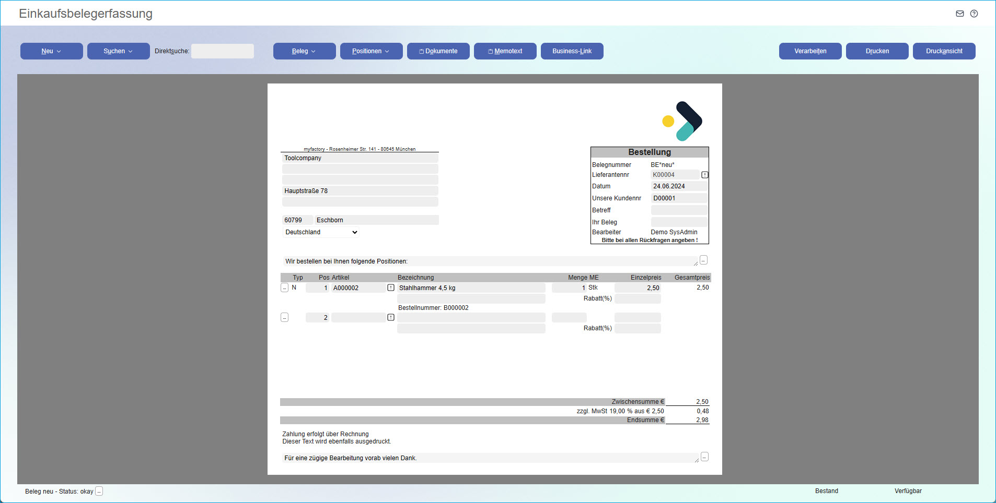996x503 pixels.
Task: Click the Verarbeiten button
Action: (810, 51)
